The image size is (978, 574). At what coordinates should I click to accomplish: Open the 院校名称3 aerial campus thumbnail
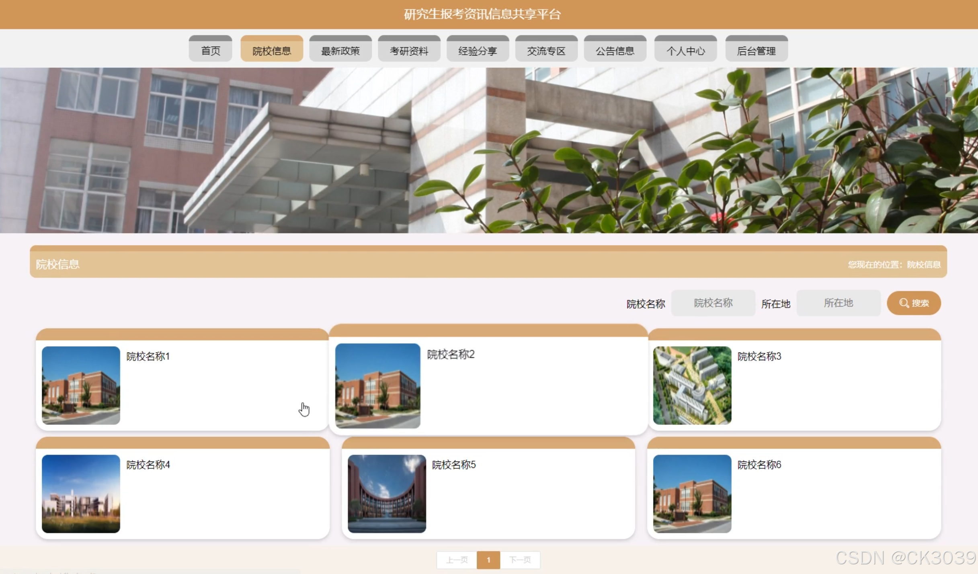click(x=692, y=385)
